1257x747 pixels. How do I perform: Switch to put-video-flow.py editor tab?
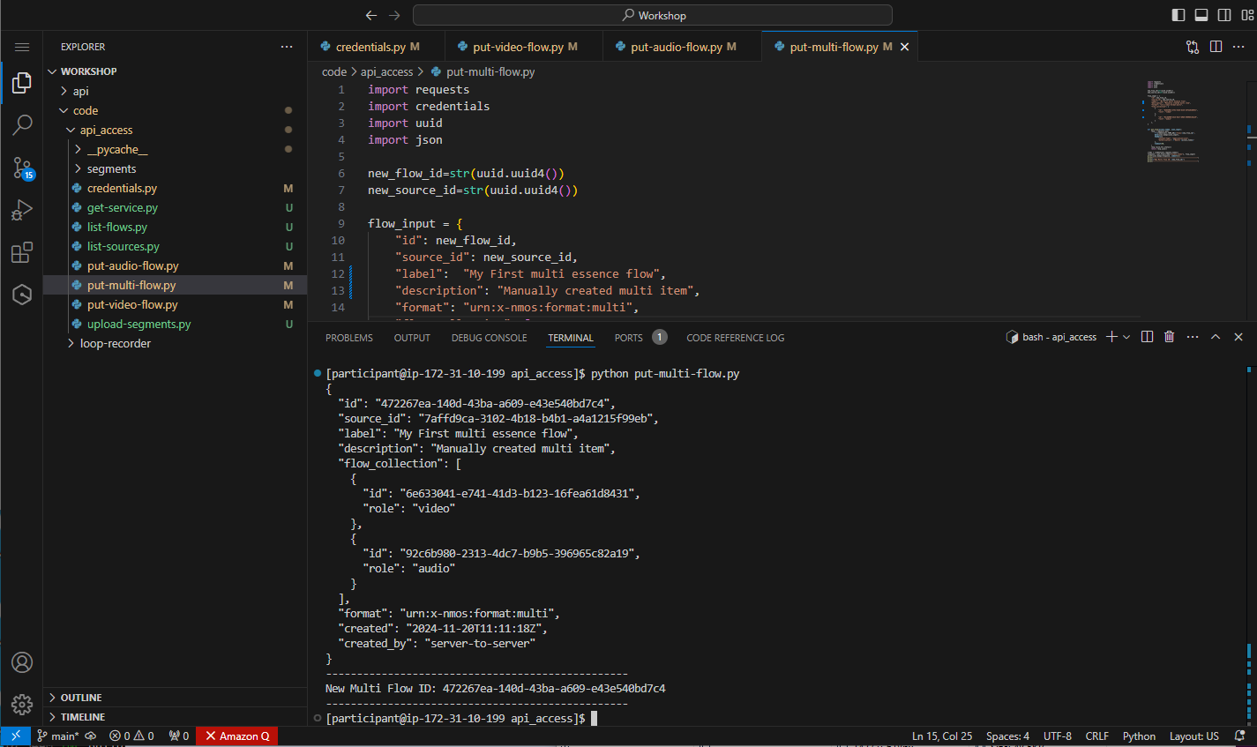[x=524, y=47]
